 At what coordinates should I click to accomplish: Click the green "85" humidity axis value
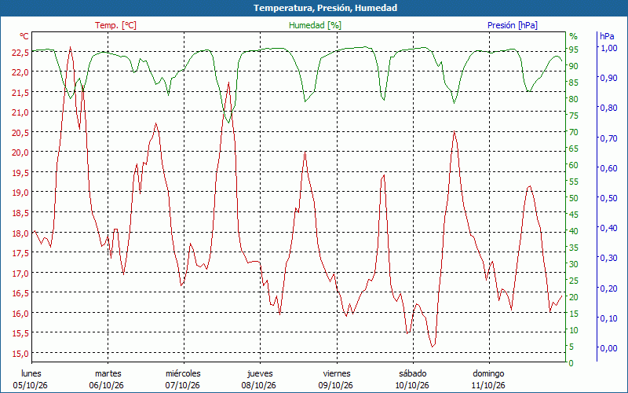[x=574, y=83]
